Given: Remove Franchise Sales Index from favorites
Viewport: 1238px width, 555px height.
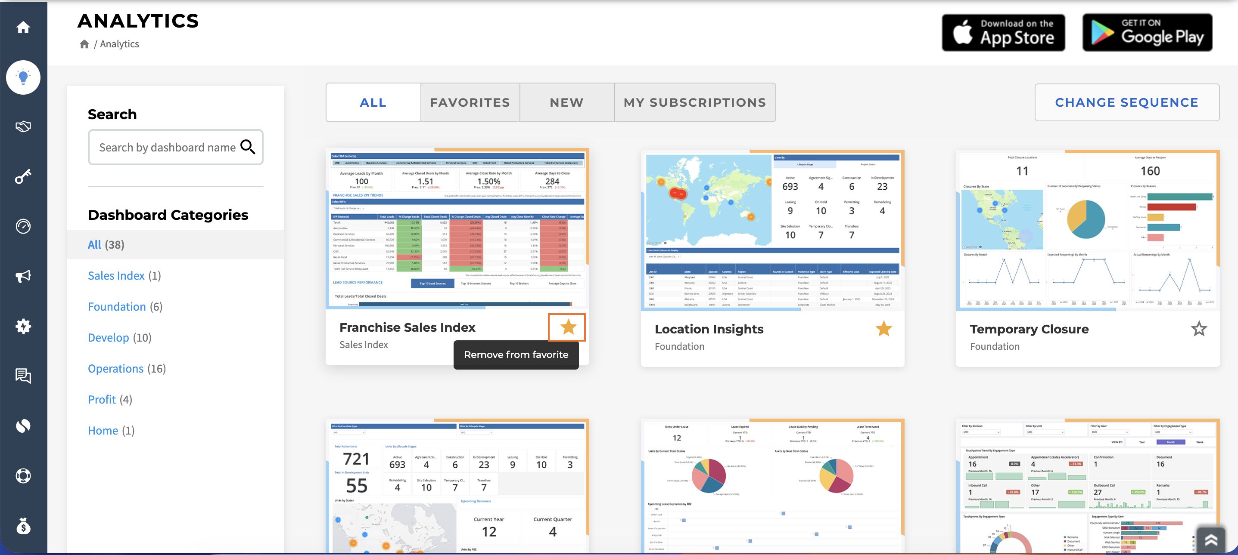Looking at the screenshot, I should click(568, 327).
